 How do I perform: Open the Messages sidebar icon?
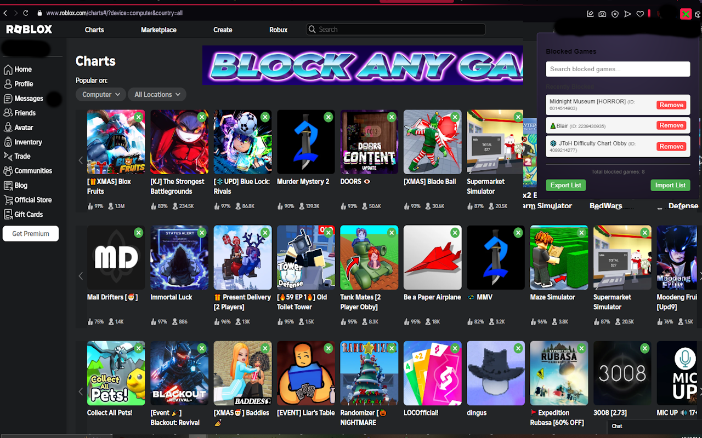[8, 98]
